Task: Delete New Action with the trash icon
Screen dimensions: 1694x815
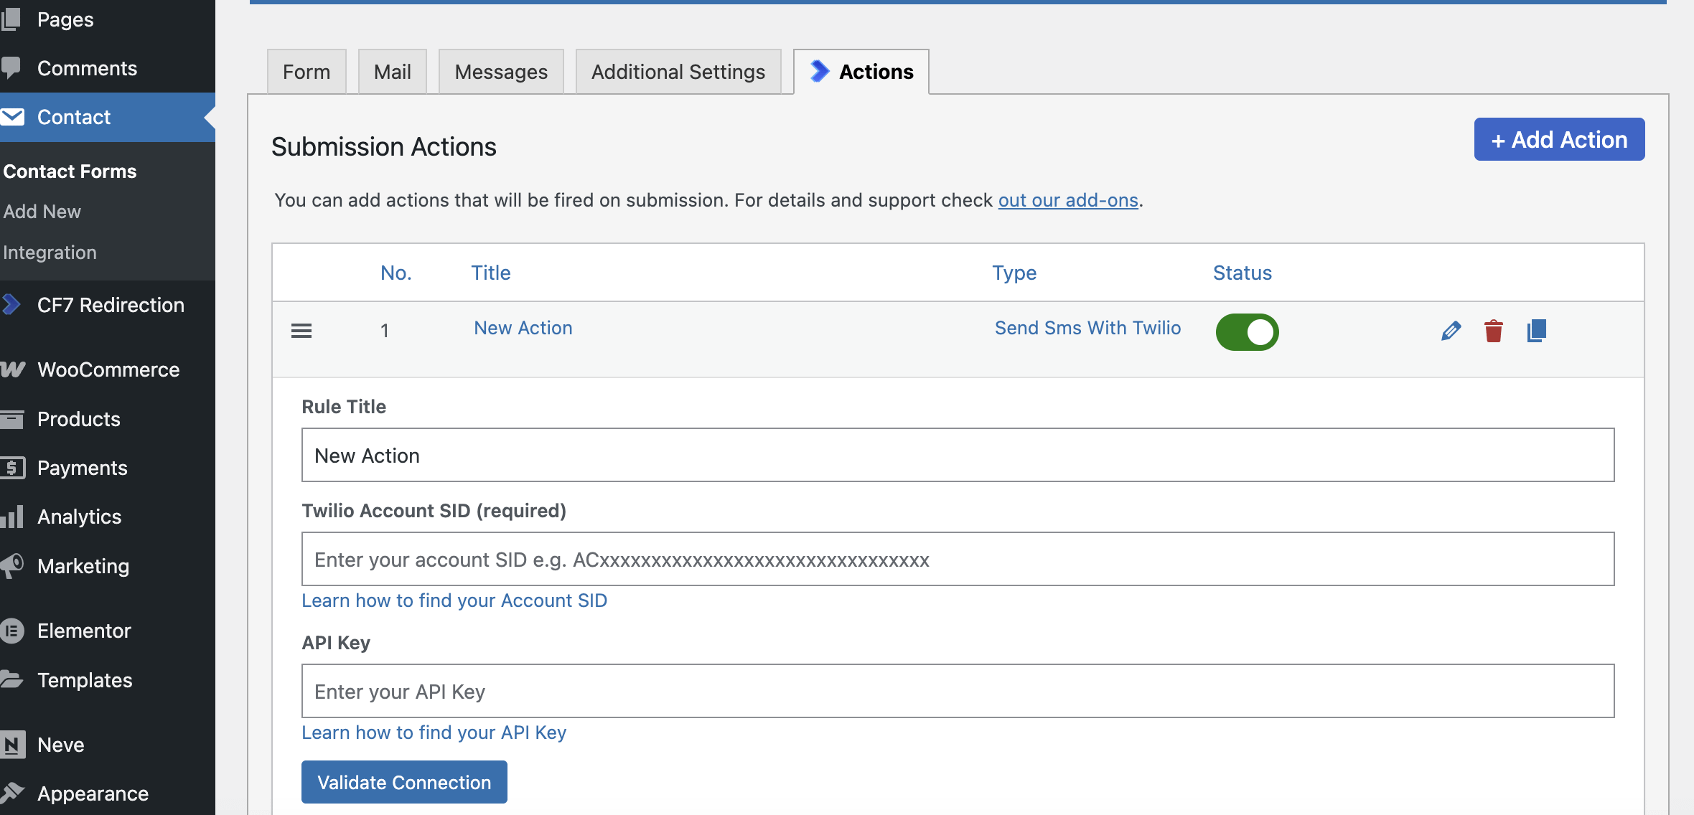Action: (1494, 331)
